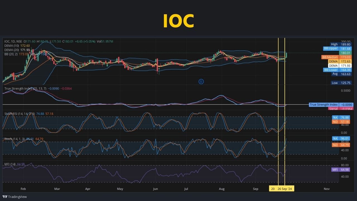The width and height of the screenshot is (357, 201).
Task: Click the Stoch %K 96.01 label
Action: coord(341,138)
